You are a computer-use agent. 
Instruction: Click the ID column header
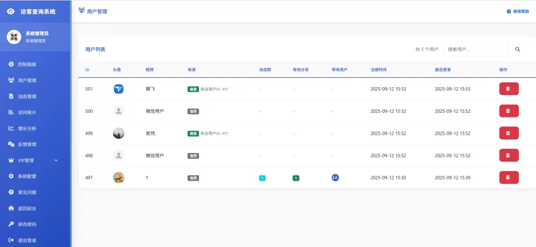(x=87, y=69)
